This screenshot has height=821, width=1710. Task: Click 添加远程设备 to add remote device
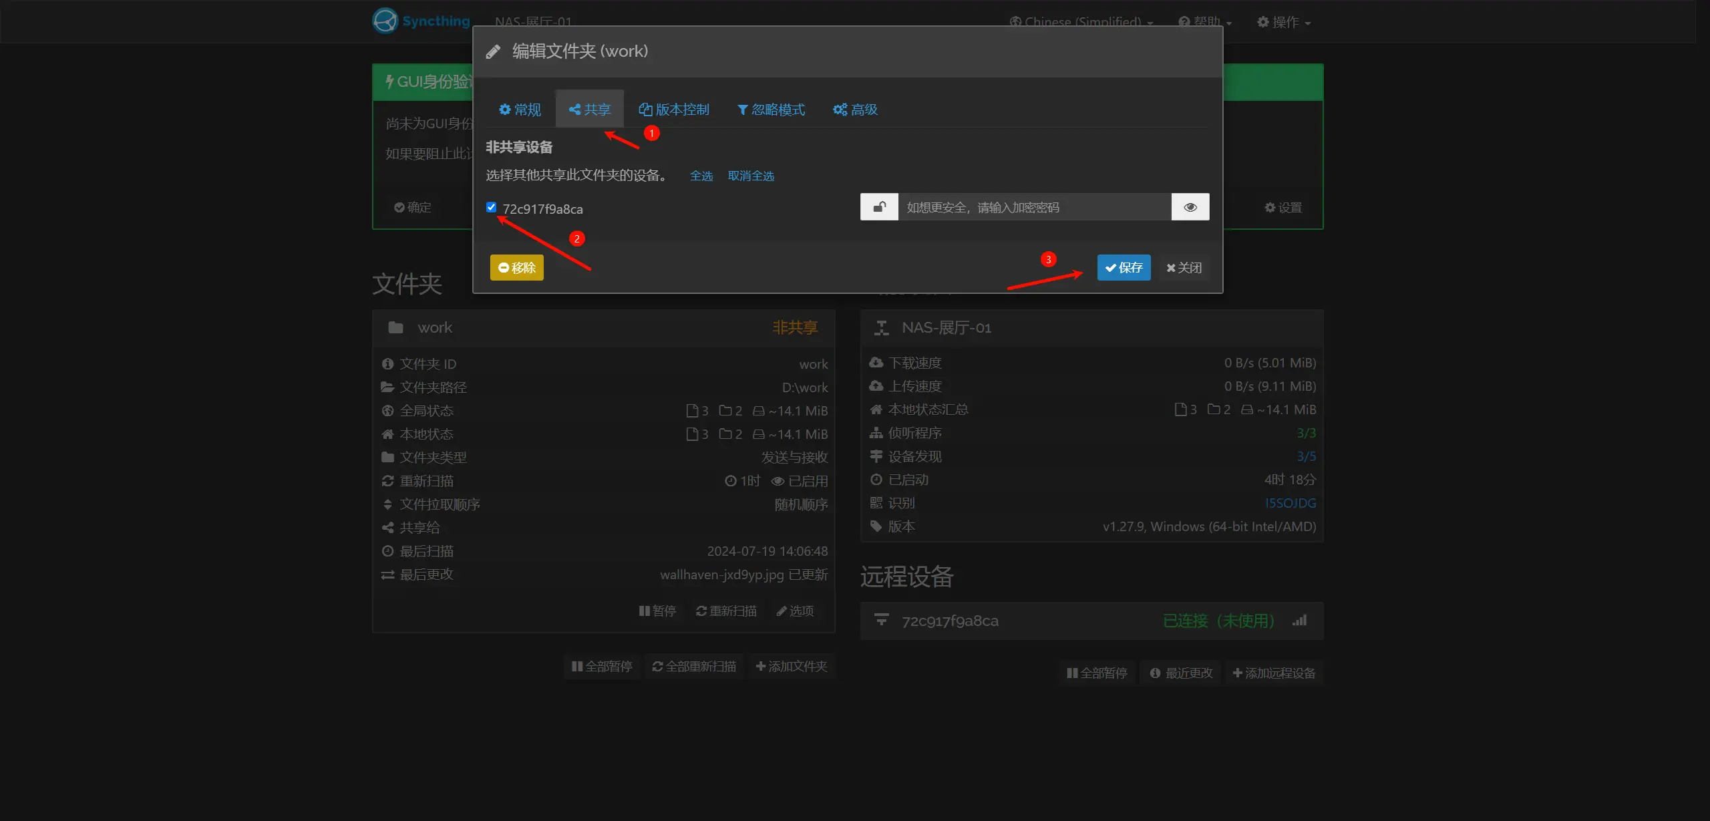point(1273,673)
